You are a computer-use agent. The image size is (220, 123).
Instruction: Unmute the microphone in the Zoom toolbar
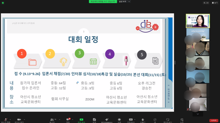pyautogui.click(x=5, y=120)
